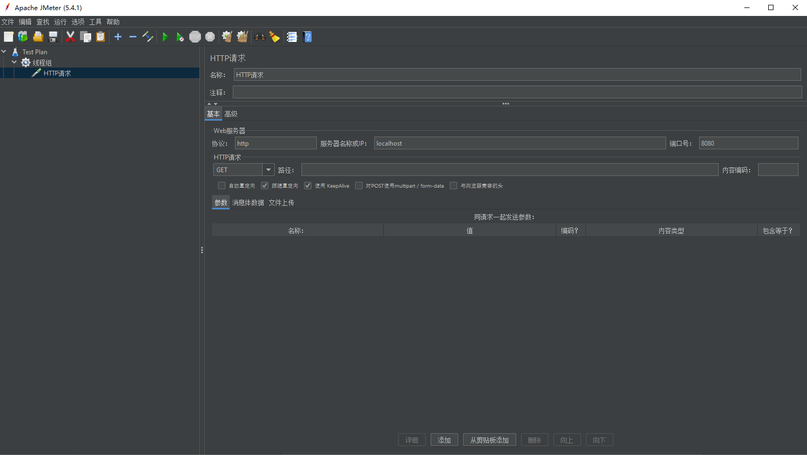The width and height of the screenshot is (807, 455).
Task: Cut selected element with scissors icon
Action: 70,37
